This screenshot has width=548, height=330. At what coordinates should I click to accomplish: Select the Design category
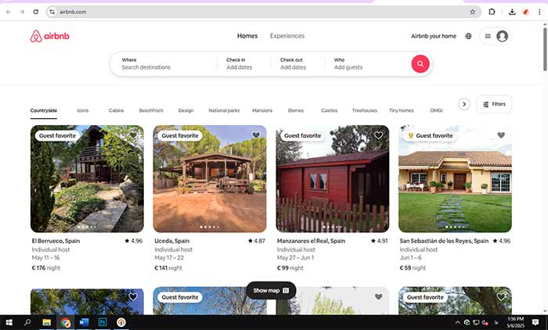(186, 110)
